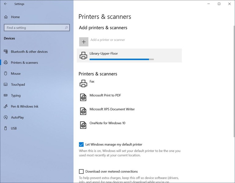This screenshot has width=235, height=183.
Task: Select the Fax printer name
Action: coord(92,81)
